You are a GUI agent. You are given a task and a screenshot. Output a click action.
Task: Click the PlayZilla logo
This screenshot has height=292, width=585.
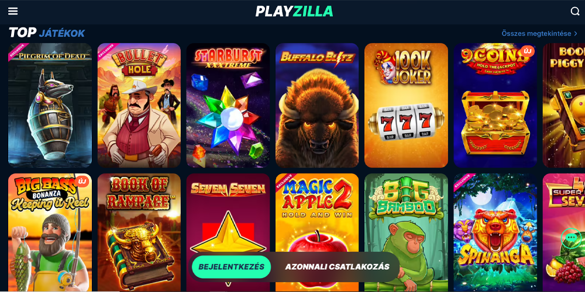pyautogui.click(x=294, y=11)
